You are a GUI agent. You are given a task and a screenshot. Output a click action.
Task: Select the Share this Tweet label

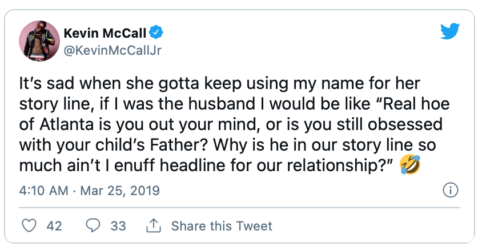(222, 226)
